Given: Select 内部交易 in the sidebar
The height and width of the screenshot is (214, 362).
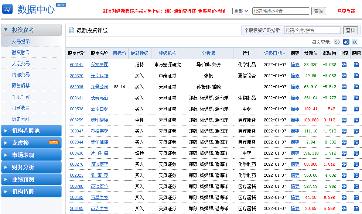Looking at the screenshot, I should pyautogui.click(x=21, y=75).
